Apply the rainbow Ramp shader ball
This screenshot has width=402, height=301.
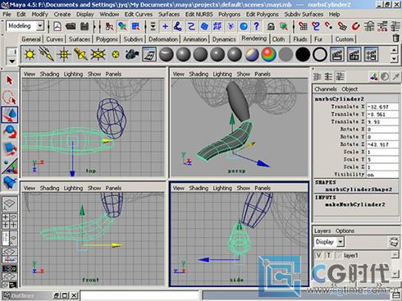[x=268, y=54]
